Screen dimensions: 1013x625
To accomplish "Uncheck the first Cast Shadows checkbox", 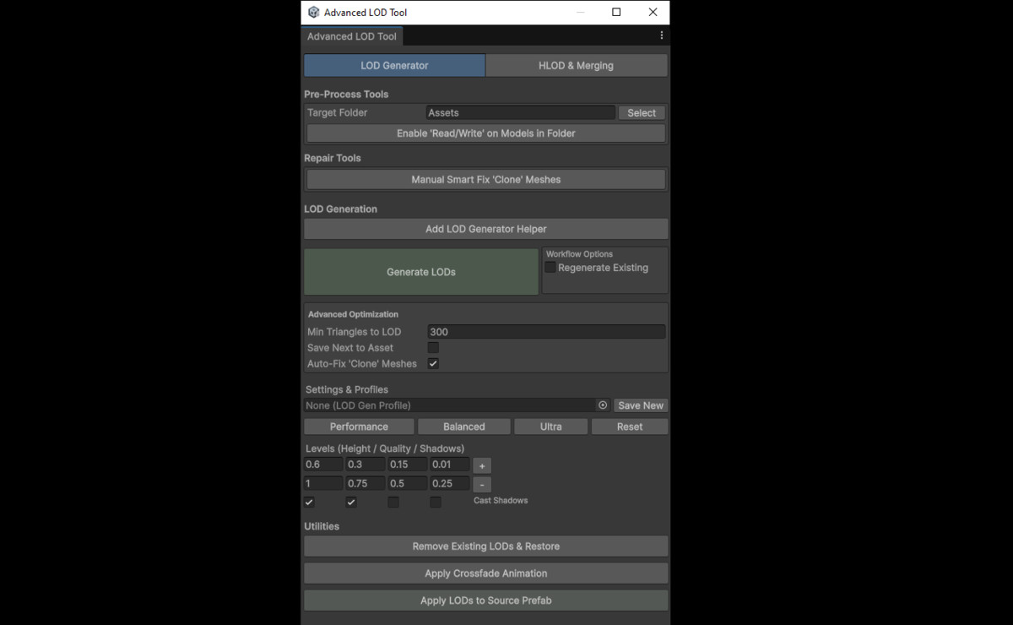I will pos(308,502).
